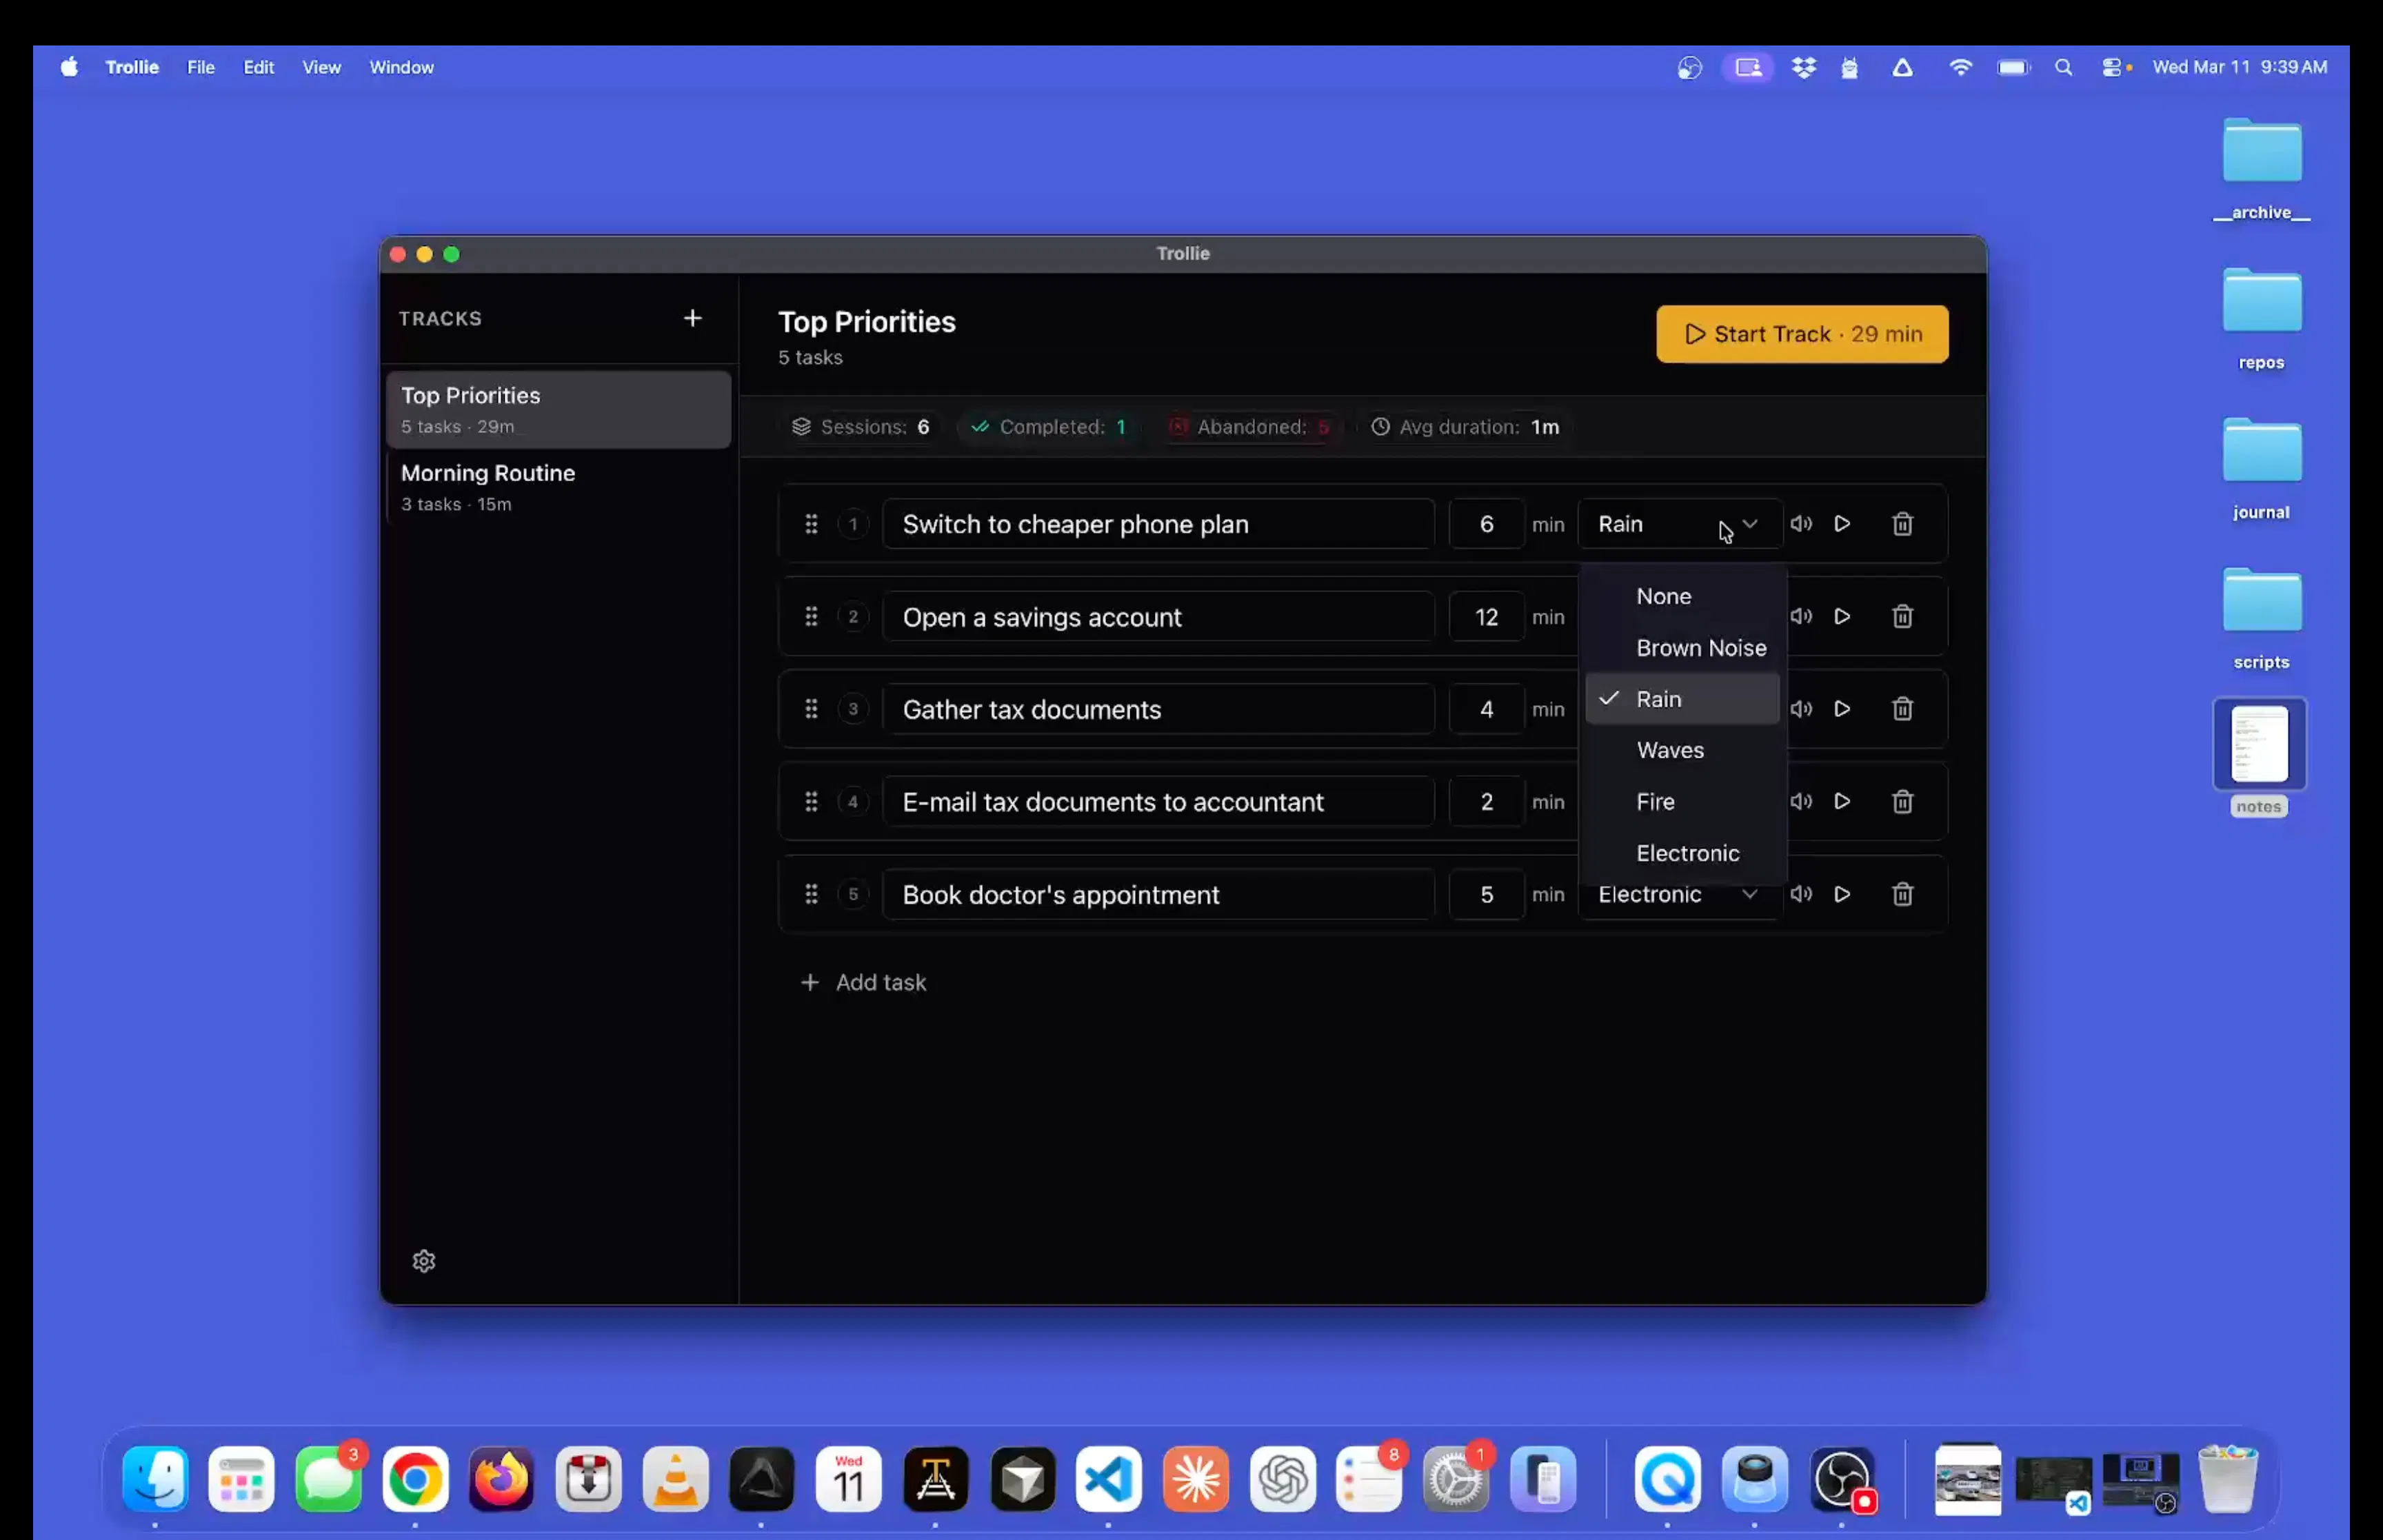Select the Top Priorities track

pos(559,410)
